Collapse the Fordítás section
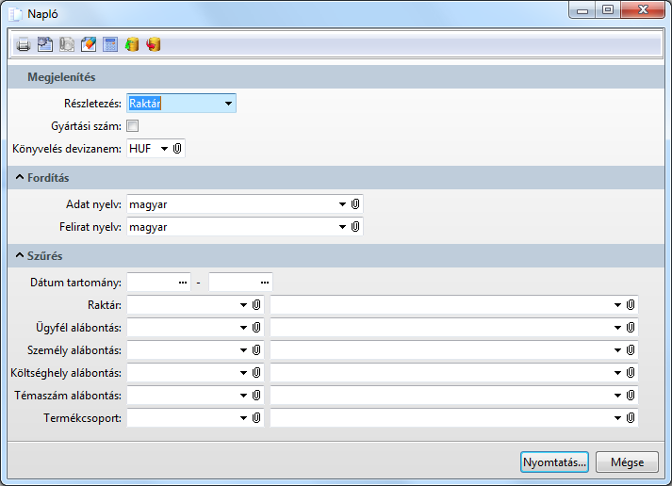The width and height of the screenshot is (672, 486). pos(19,177)
